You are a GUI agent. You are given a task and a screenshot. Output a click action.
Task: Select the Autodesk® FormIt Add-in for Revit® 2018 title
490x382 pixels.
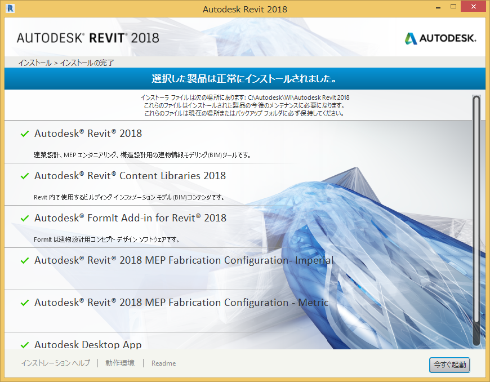(130, 218)
